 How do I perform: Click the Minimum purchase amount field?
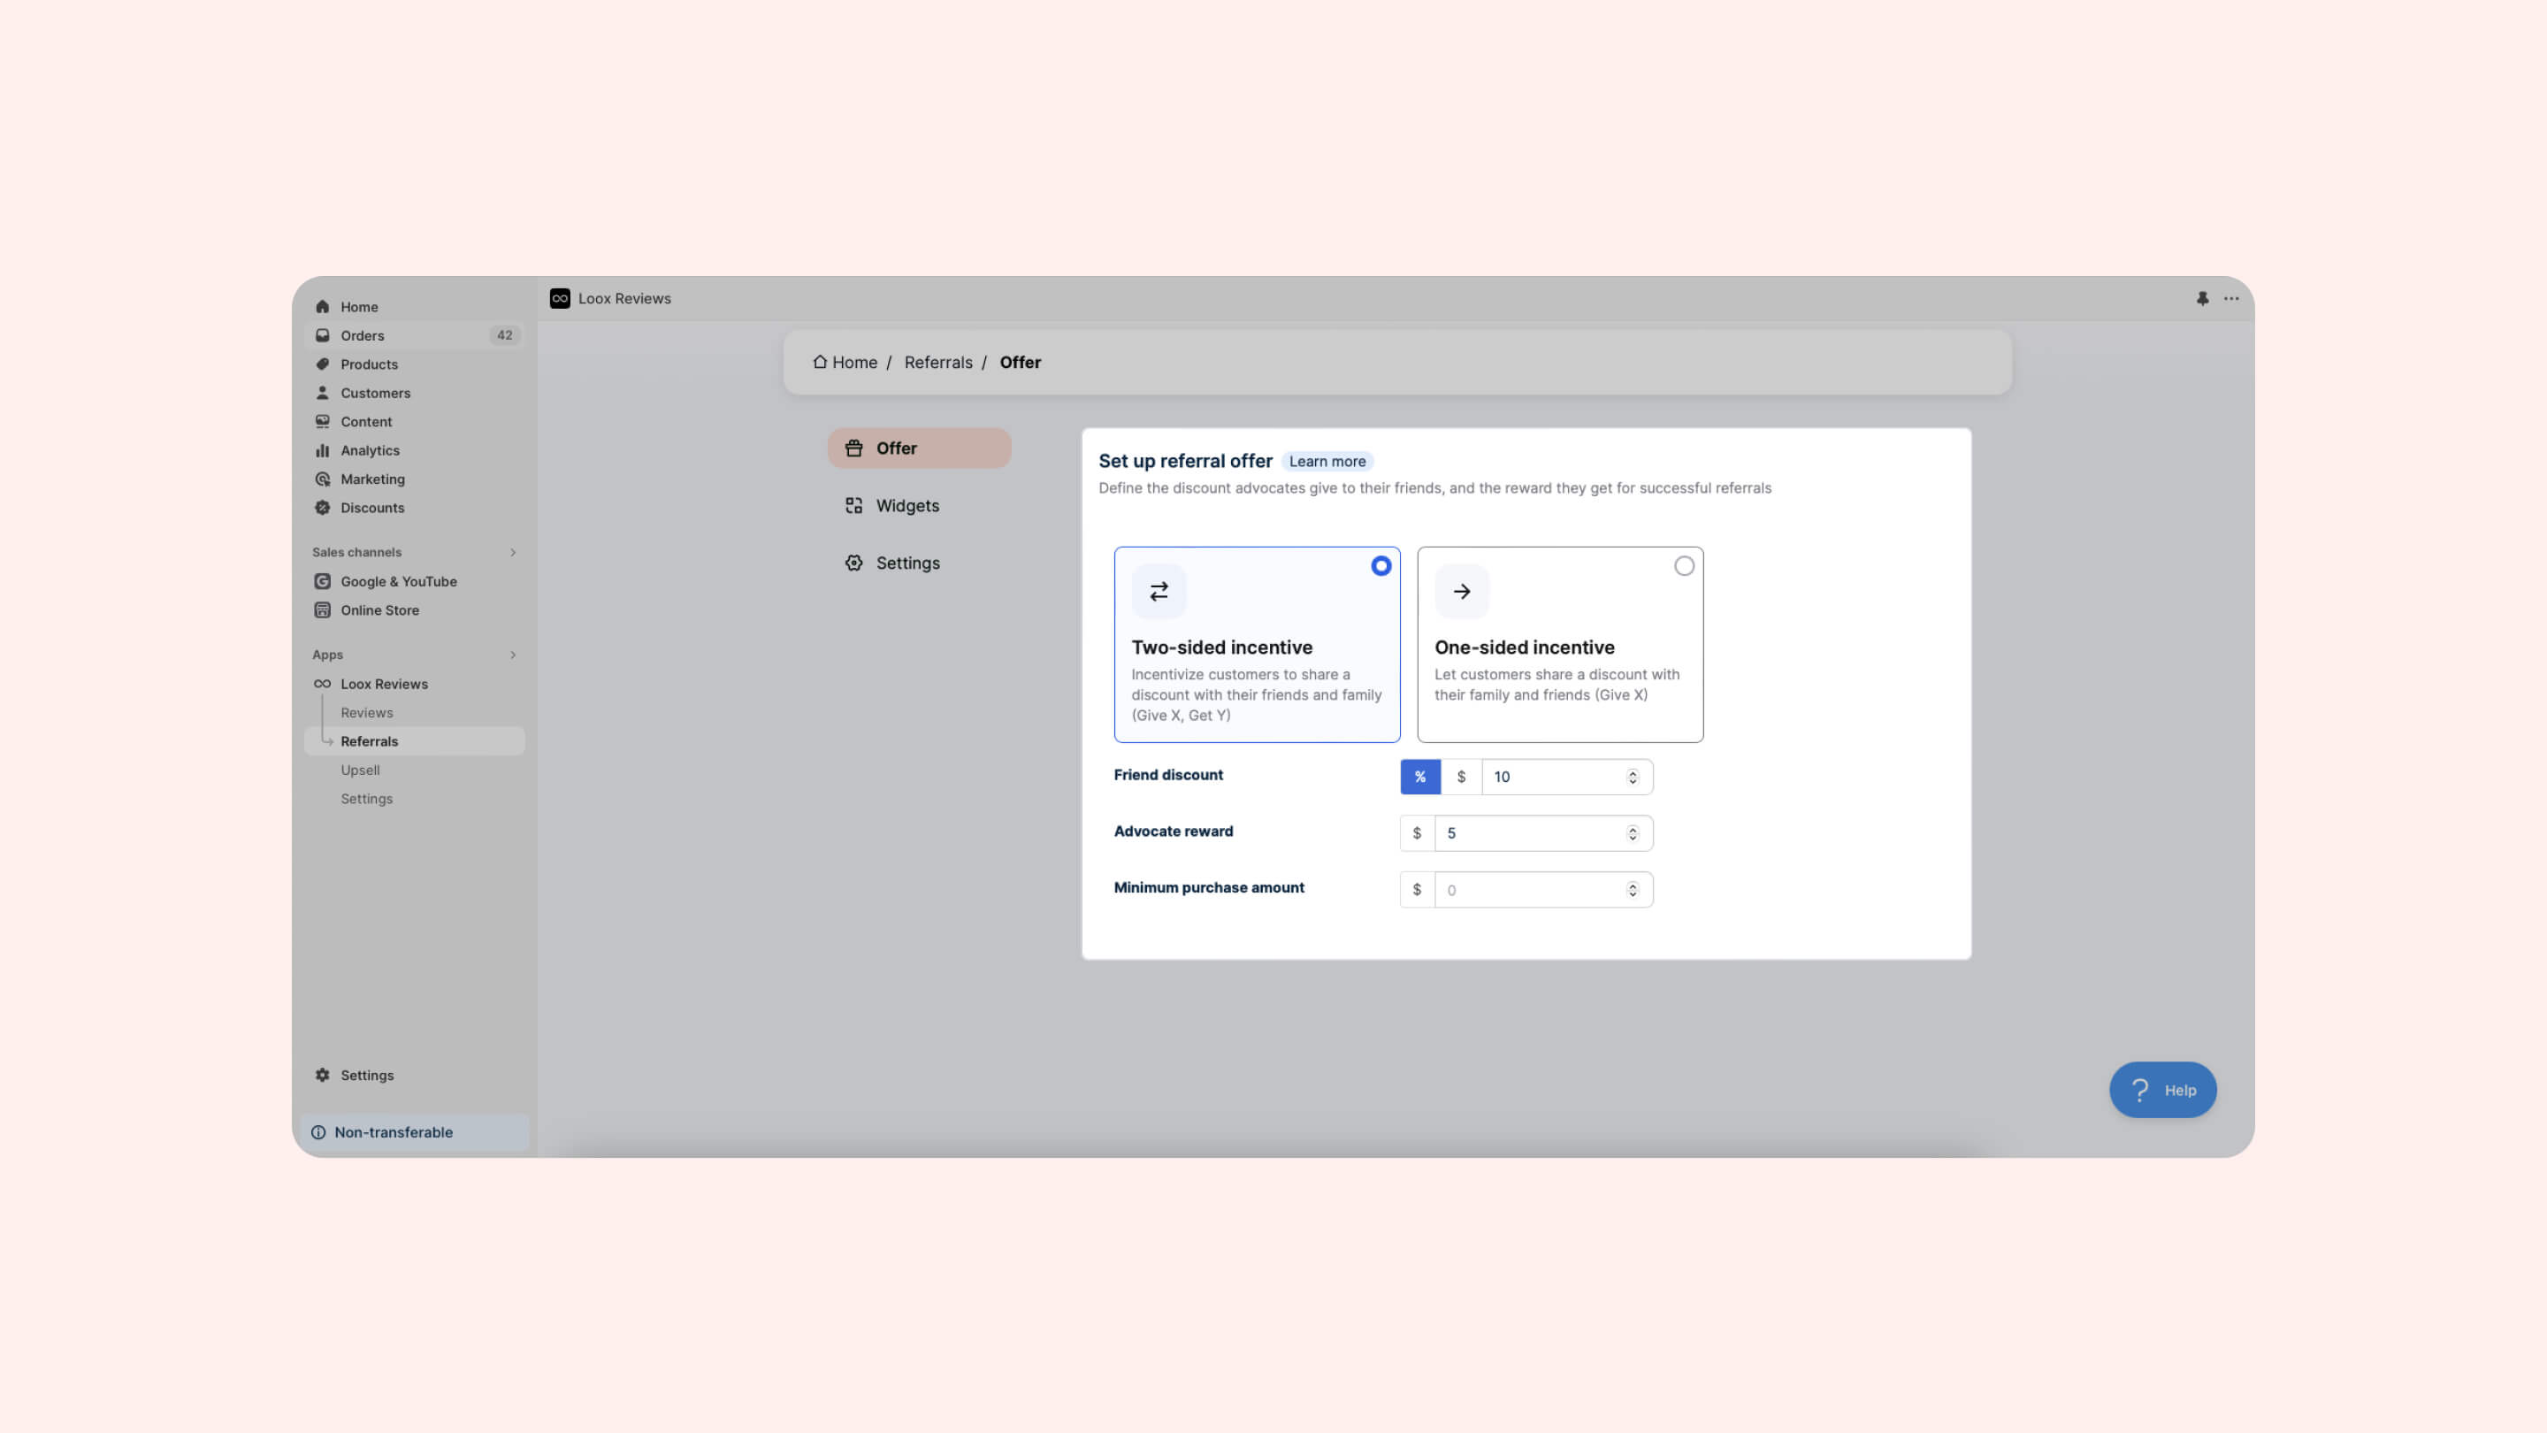(1527, 890)
